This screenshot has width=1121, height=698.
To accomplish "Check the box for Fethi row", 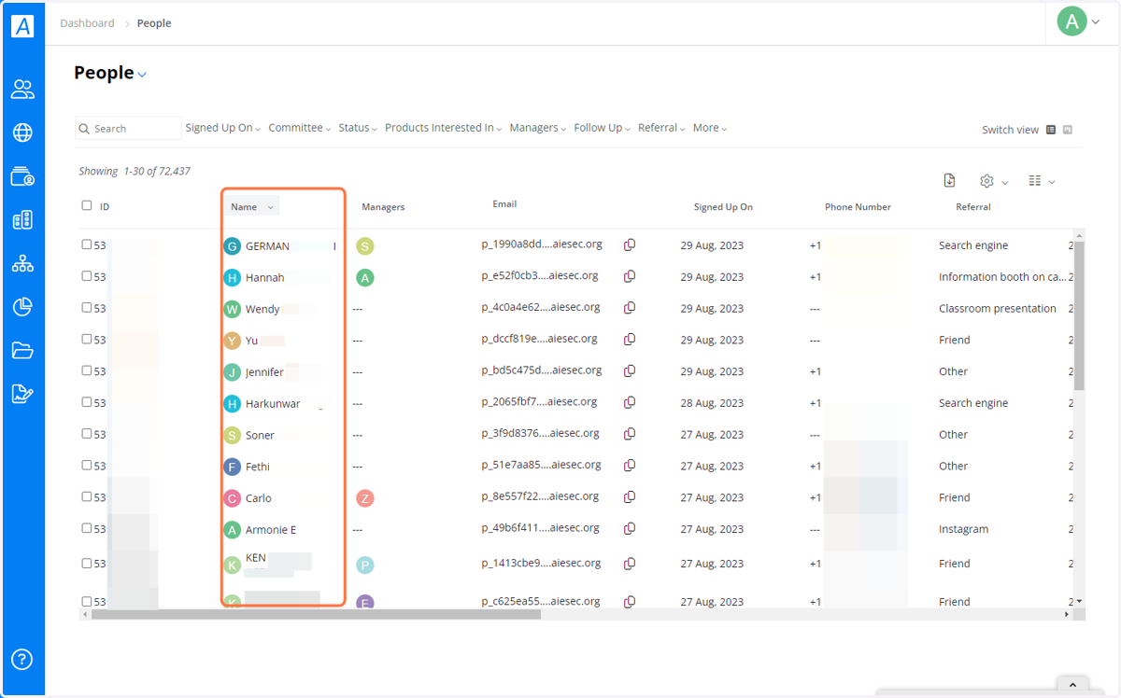I will (87, 465).
